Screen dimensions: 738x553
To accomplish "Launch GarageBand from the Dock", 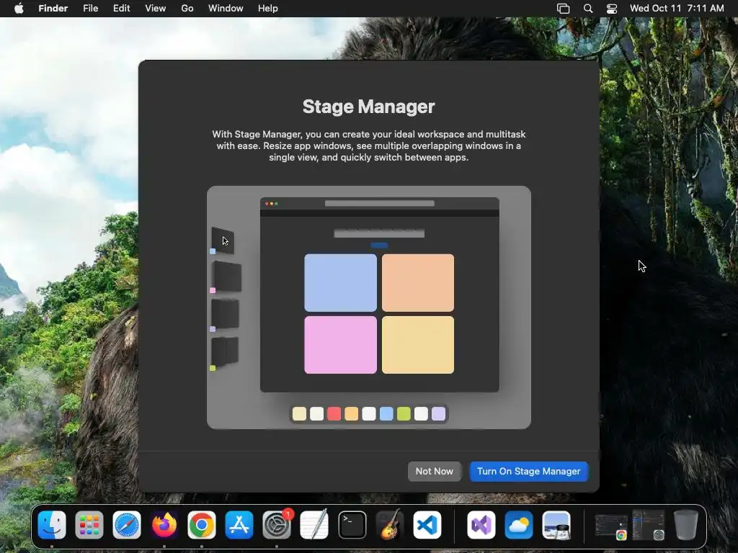I will pos(390,525).
